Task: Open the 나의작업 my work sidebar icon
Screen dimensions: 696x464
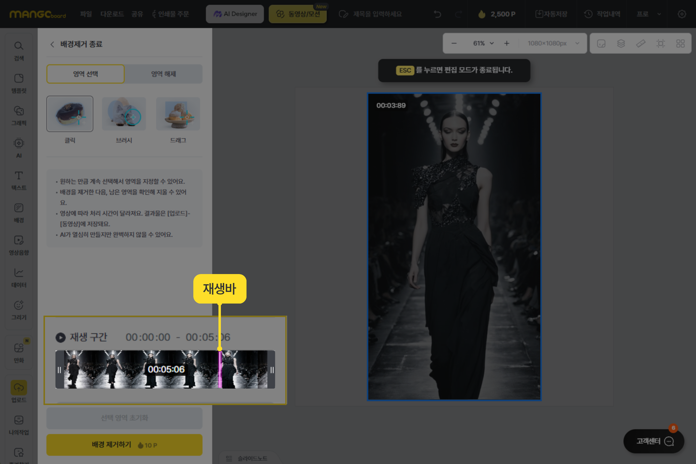Action: pos(19,425)
